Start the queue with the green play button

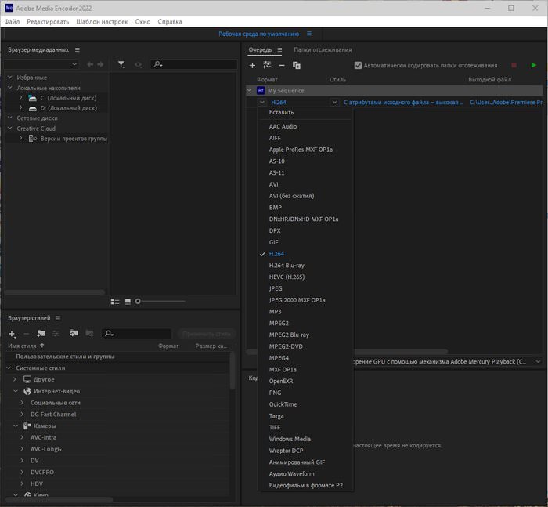point(534,65)
